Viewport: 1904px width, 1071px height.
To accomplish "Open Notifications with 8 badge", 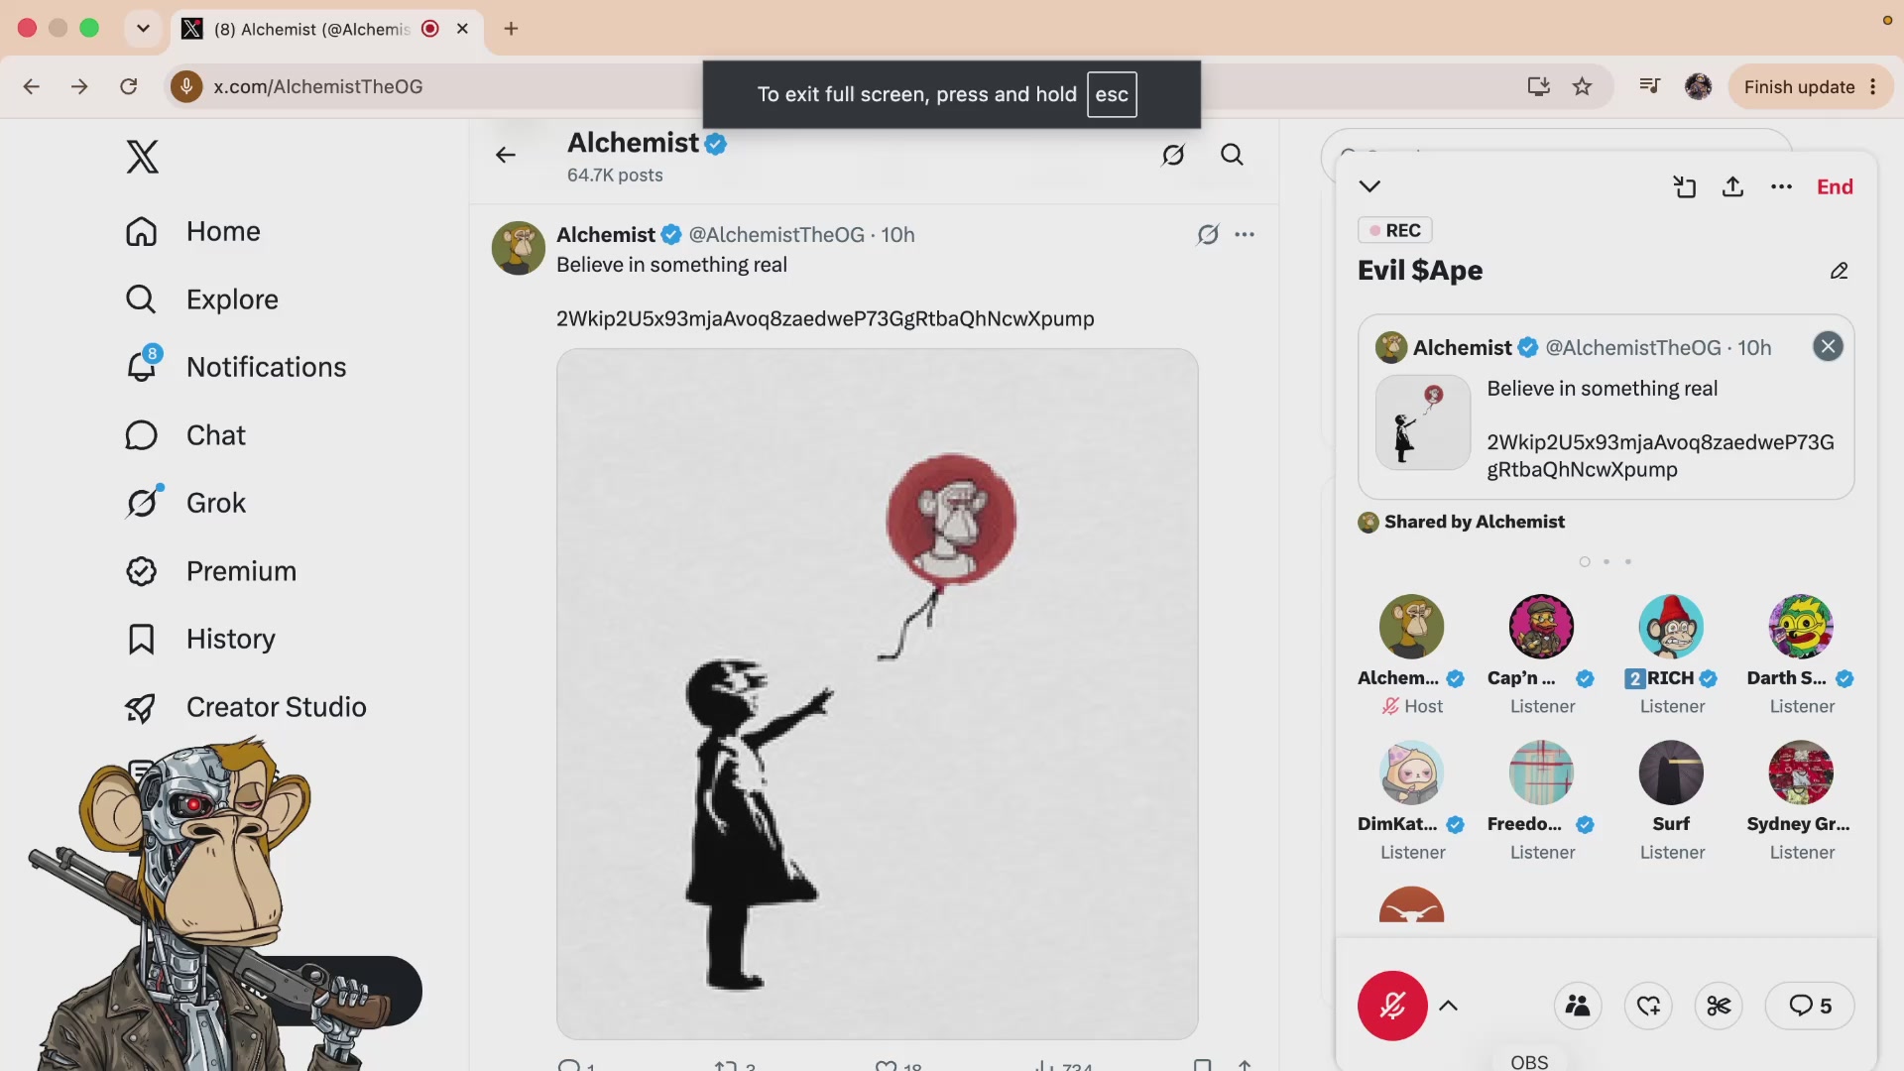I will point(236,367).
